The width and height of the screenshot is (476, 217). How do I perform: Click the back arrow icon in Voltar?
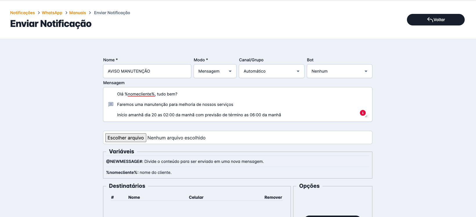coord(430,20)
